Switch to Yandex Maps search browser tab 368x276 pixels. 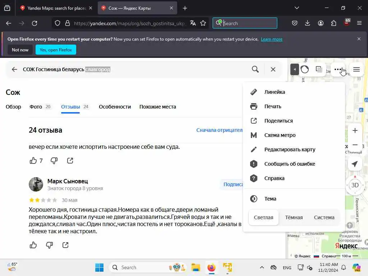coord(56,8)
